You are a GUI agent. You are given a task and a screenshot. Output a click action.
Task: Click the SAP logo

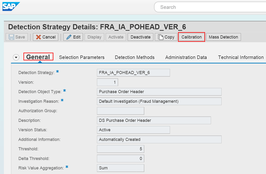click(x=11, y=6)
